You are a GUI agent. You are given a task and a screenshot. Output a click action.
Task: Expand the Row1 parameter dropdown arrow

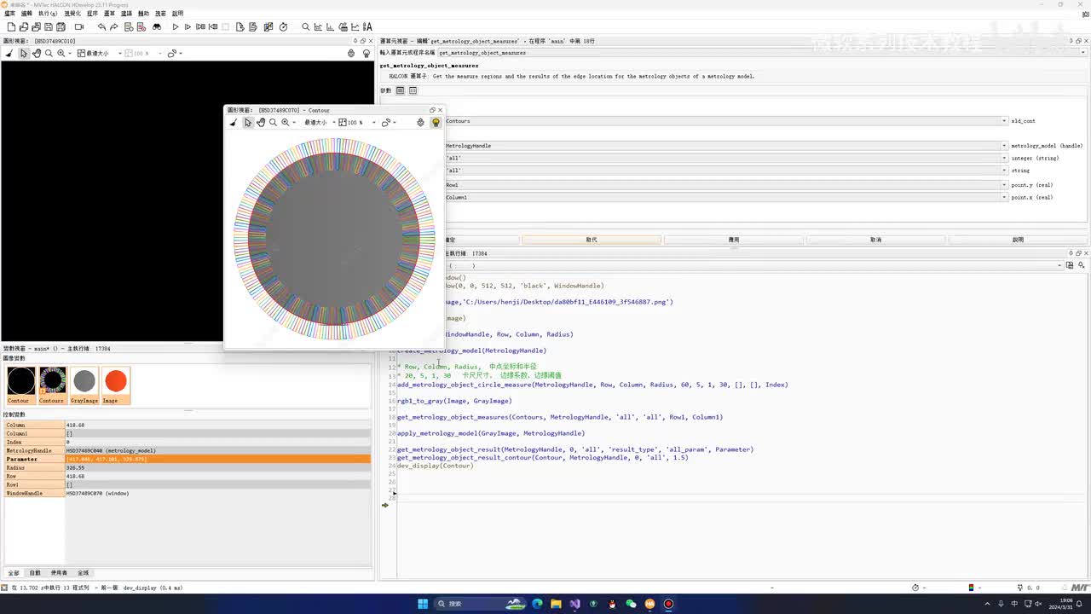coord(1005,184)
